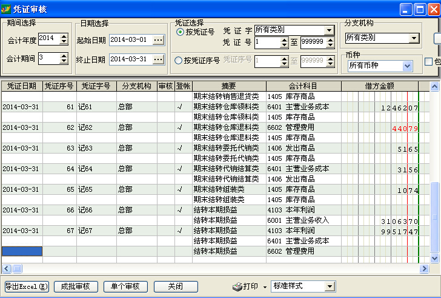Click the 会计科目 column header
Screen dimensions: 441x298
pos(303,86)
